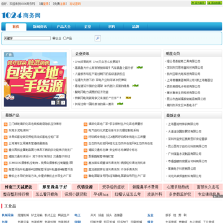
Task: Click the 忘记密码 link
Action: [75, 4]
